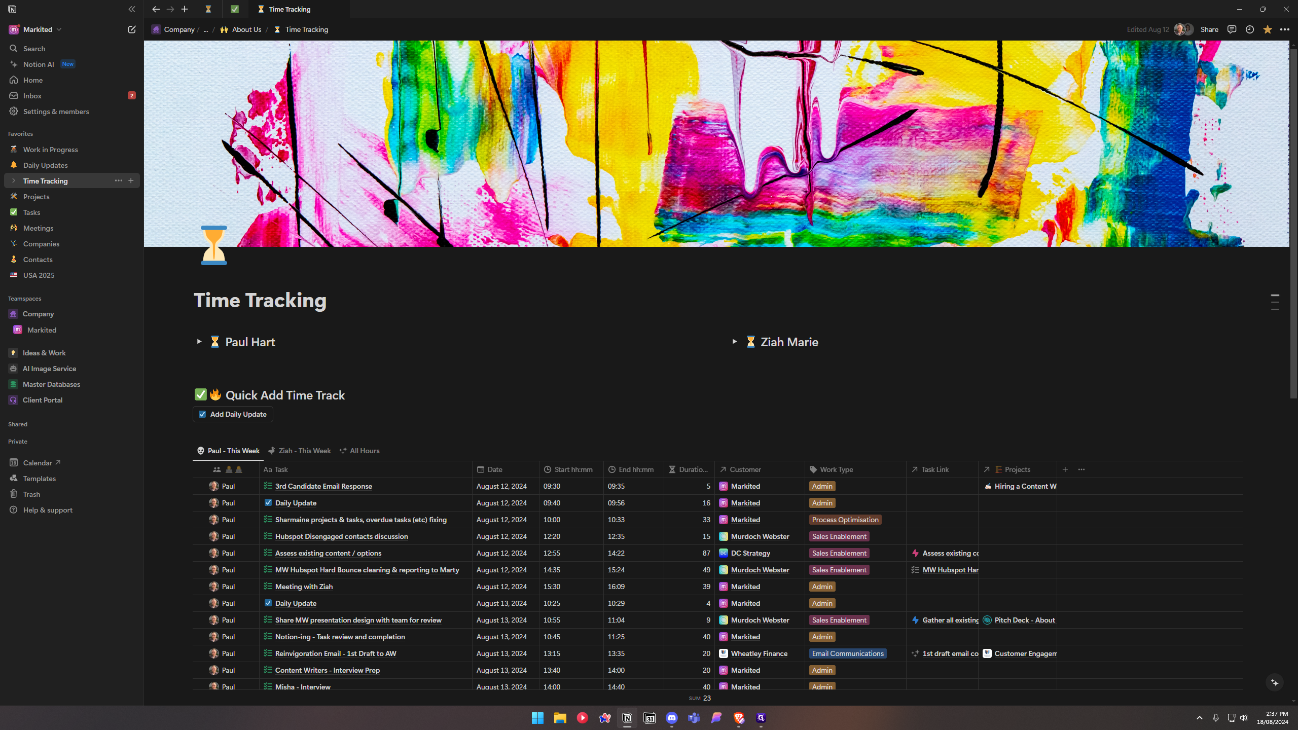Open table column options three dots

click(x=1081, y=469)
